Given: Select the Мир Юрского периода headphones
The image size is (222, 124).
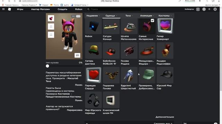Looking at the screenshot, I should [x=93, y=100].
